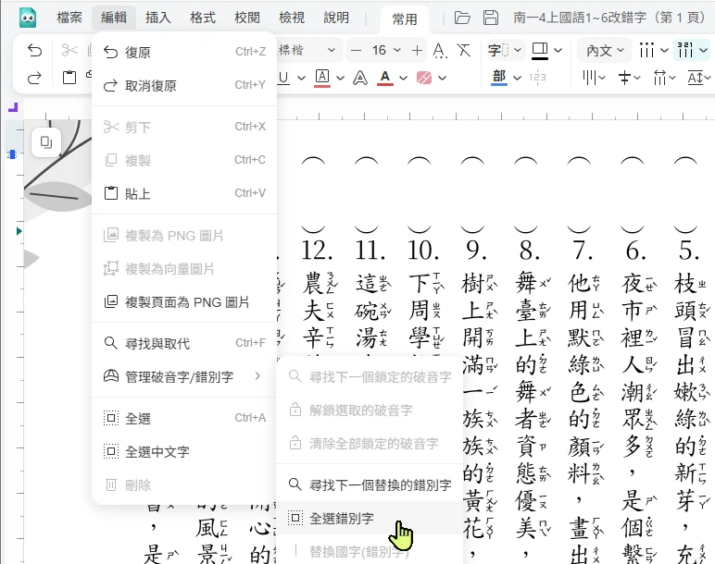Click the line spacing cross icon
Viewport: 715px width, 564px height.
(624, 78)
